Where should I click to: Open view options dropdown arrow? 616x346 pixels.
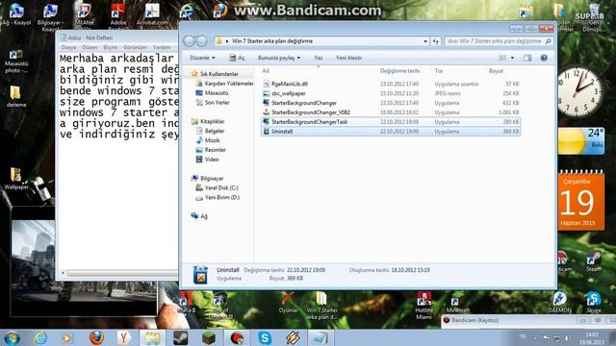(512, 58)
